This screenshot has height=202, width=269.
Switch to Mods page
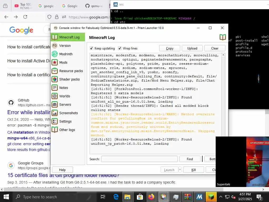(68, 62)
